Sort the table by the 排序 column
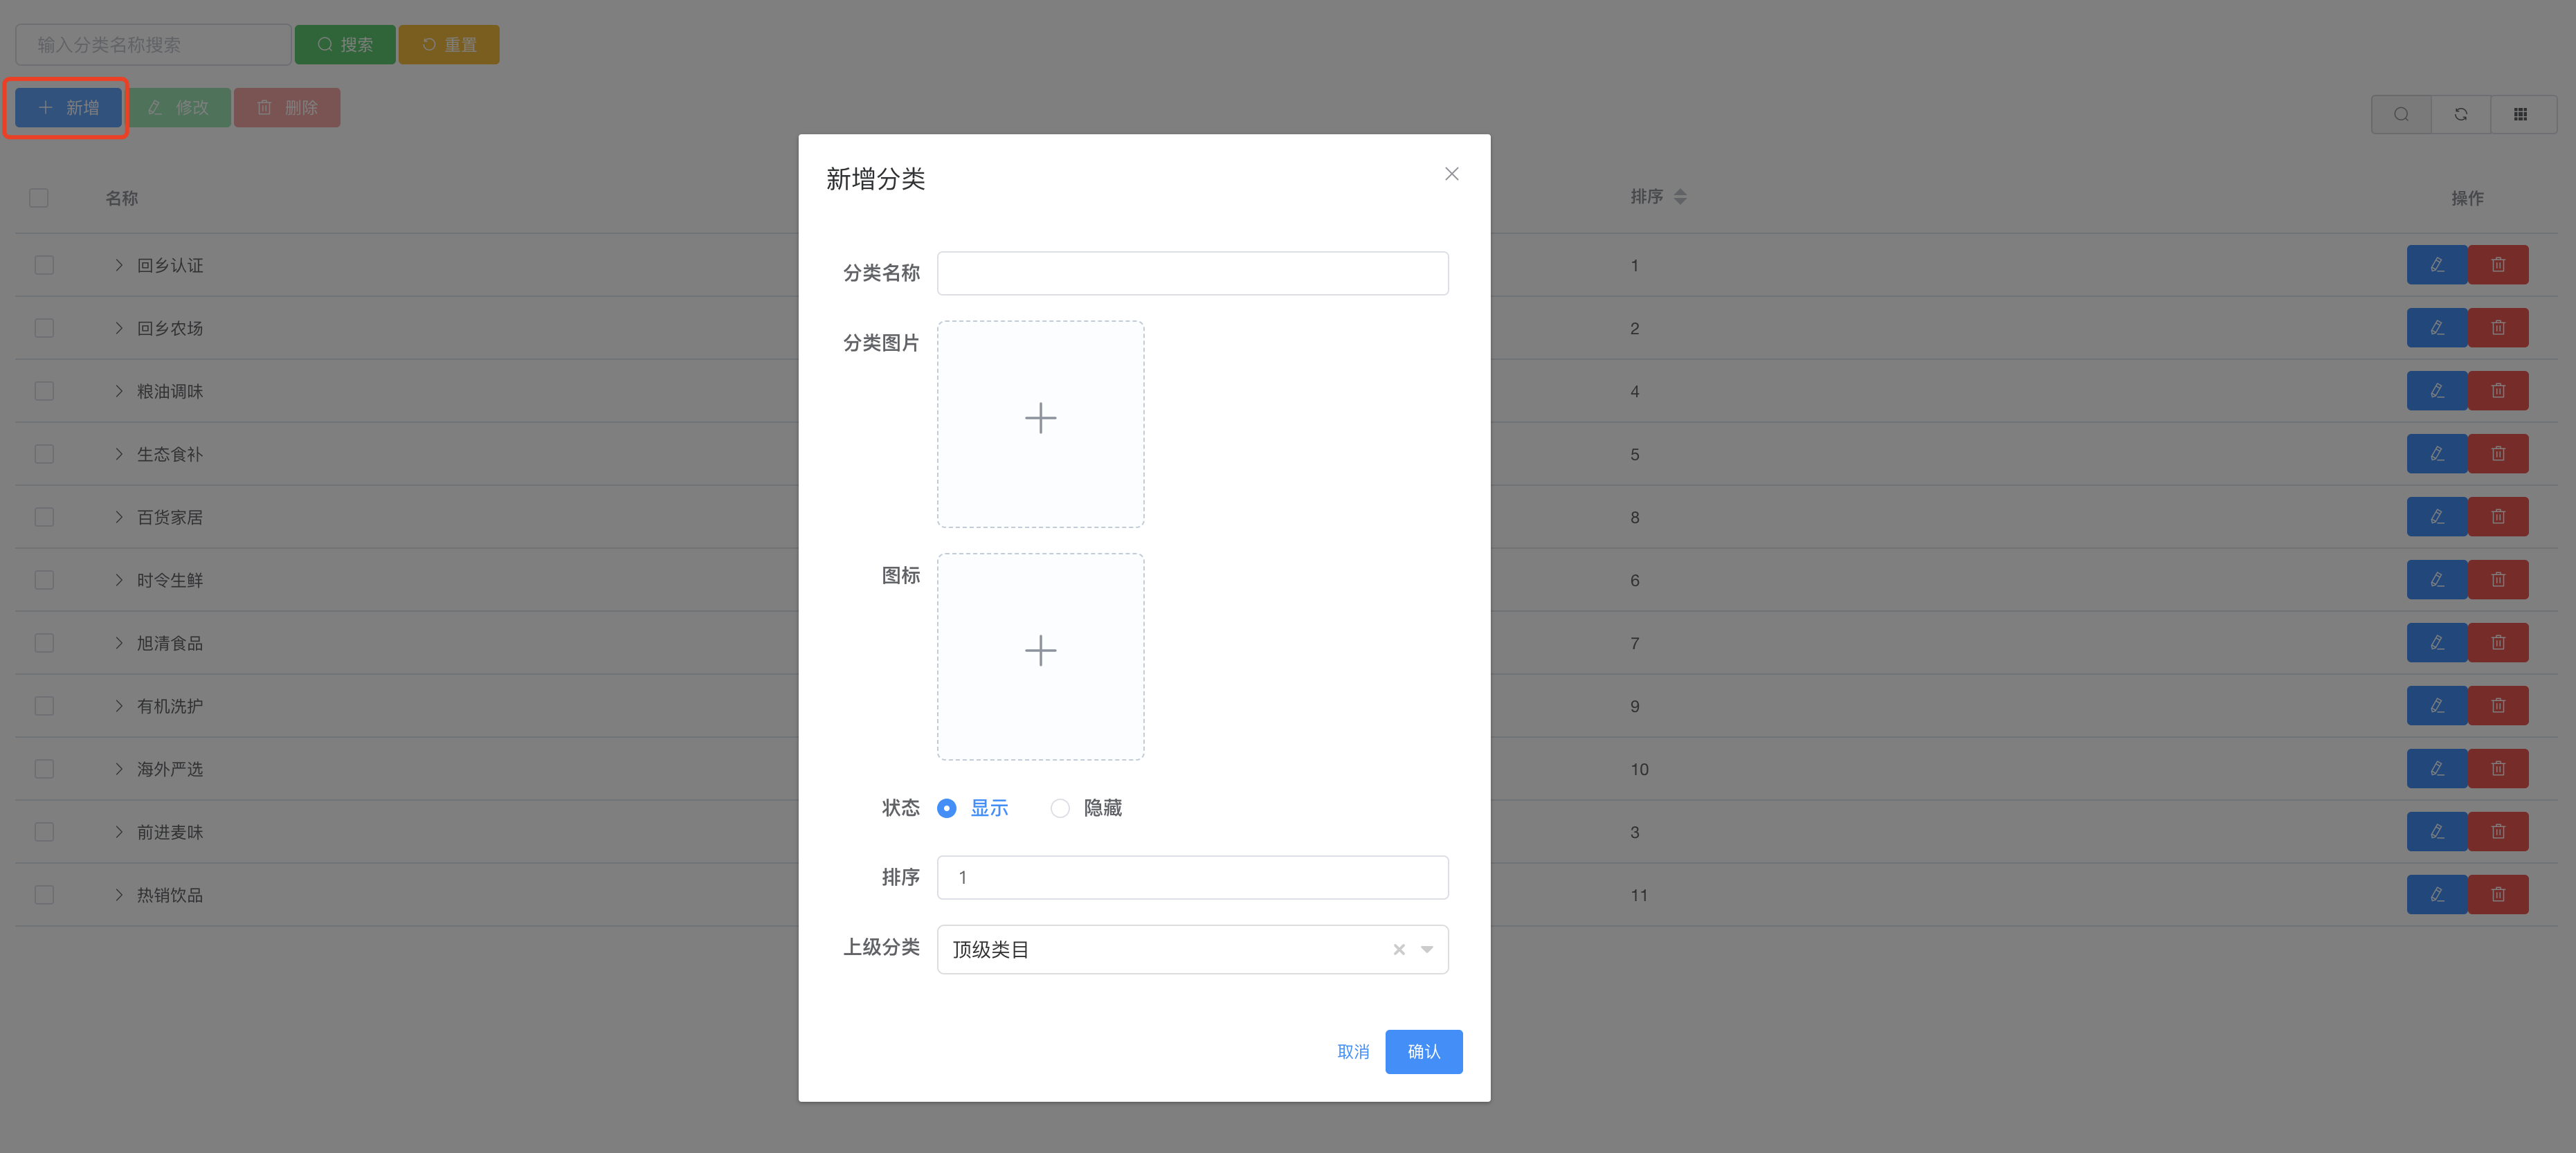This screenshot has width=2576, height=1153. point(1680,196)
